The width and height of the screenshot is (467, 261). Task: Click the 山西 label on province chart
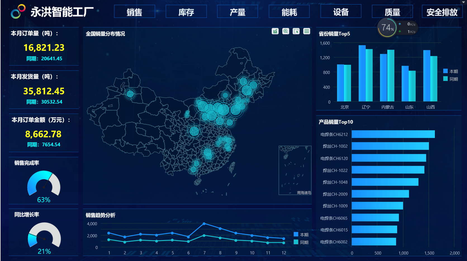click(x=431, y=107)
